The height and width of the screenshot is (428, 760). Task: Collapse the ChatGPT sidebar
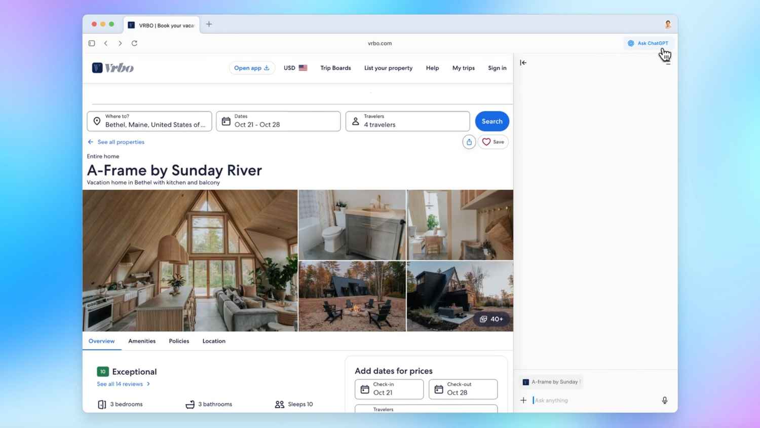pyautogui.click(x=523, y=62)
